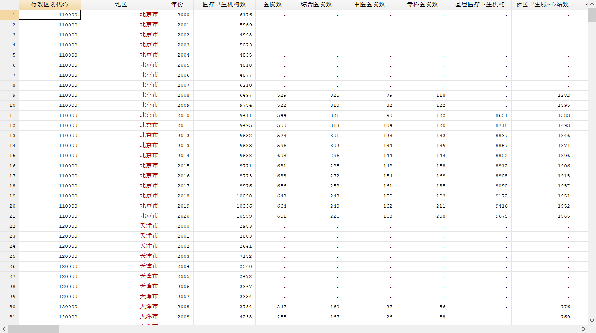Click the year 2003 cell in row 25
The width and height of the screenshot is (596, 333).
tap(178, 256)
